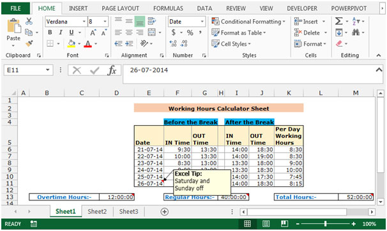The image size is (387, 231).
Task: Click Increase Indent icon
Action: click(x=129, y=43)
